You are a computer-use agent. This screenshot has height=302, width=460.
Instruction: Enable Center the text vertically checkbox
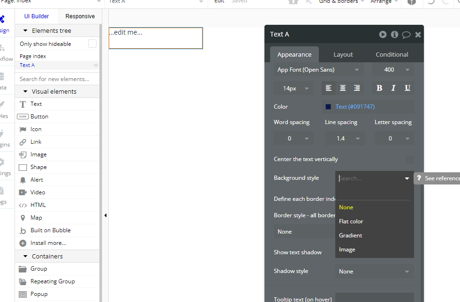(409, 159)
